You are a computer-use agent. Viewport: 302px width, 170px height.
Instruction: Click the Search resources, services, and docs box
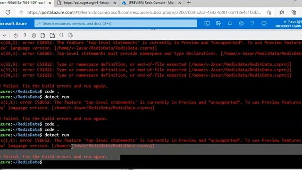tap(116, 24)
